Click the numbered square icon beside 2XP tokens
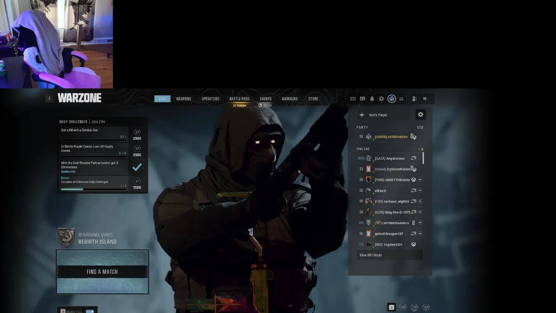Screen dimensions: 556x313 pyautogui.click(x=391, y=307)
